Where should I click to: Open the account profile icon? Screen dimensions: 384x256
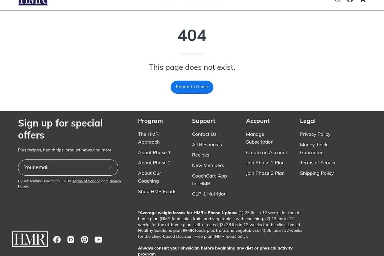click(350, 1)
